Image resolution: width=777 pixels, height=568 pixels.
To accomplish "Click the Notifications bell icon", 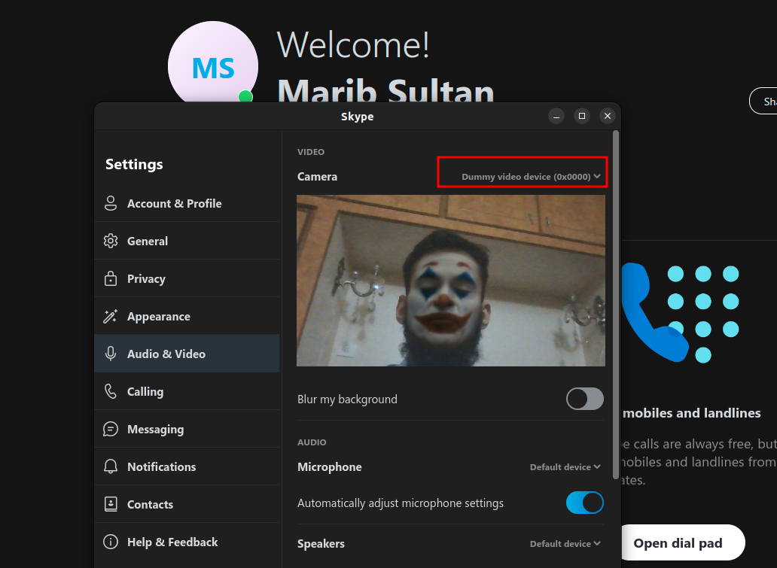I will pyautogui.click(x=111, y=466).
